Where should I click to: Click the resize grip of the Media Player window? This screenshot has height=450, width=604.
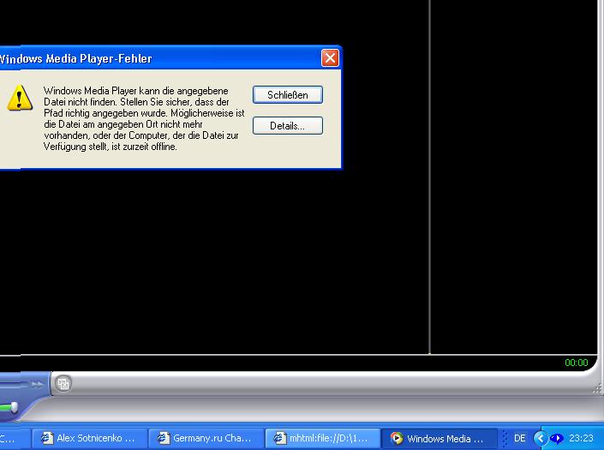pyautogui.click(x=596, y=389)
